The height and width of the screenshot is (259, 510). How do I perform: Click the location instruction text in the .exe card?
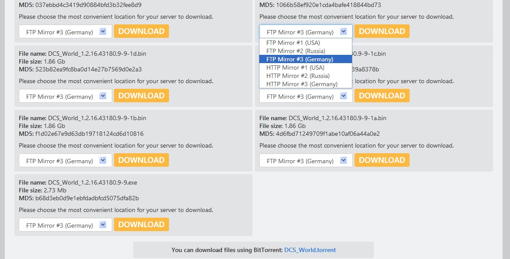pos(116,210)
